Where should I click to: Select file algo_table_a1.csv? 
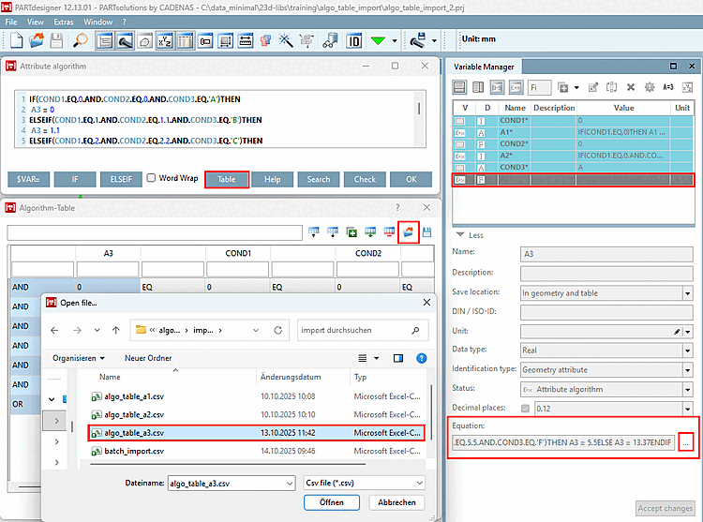256,396
